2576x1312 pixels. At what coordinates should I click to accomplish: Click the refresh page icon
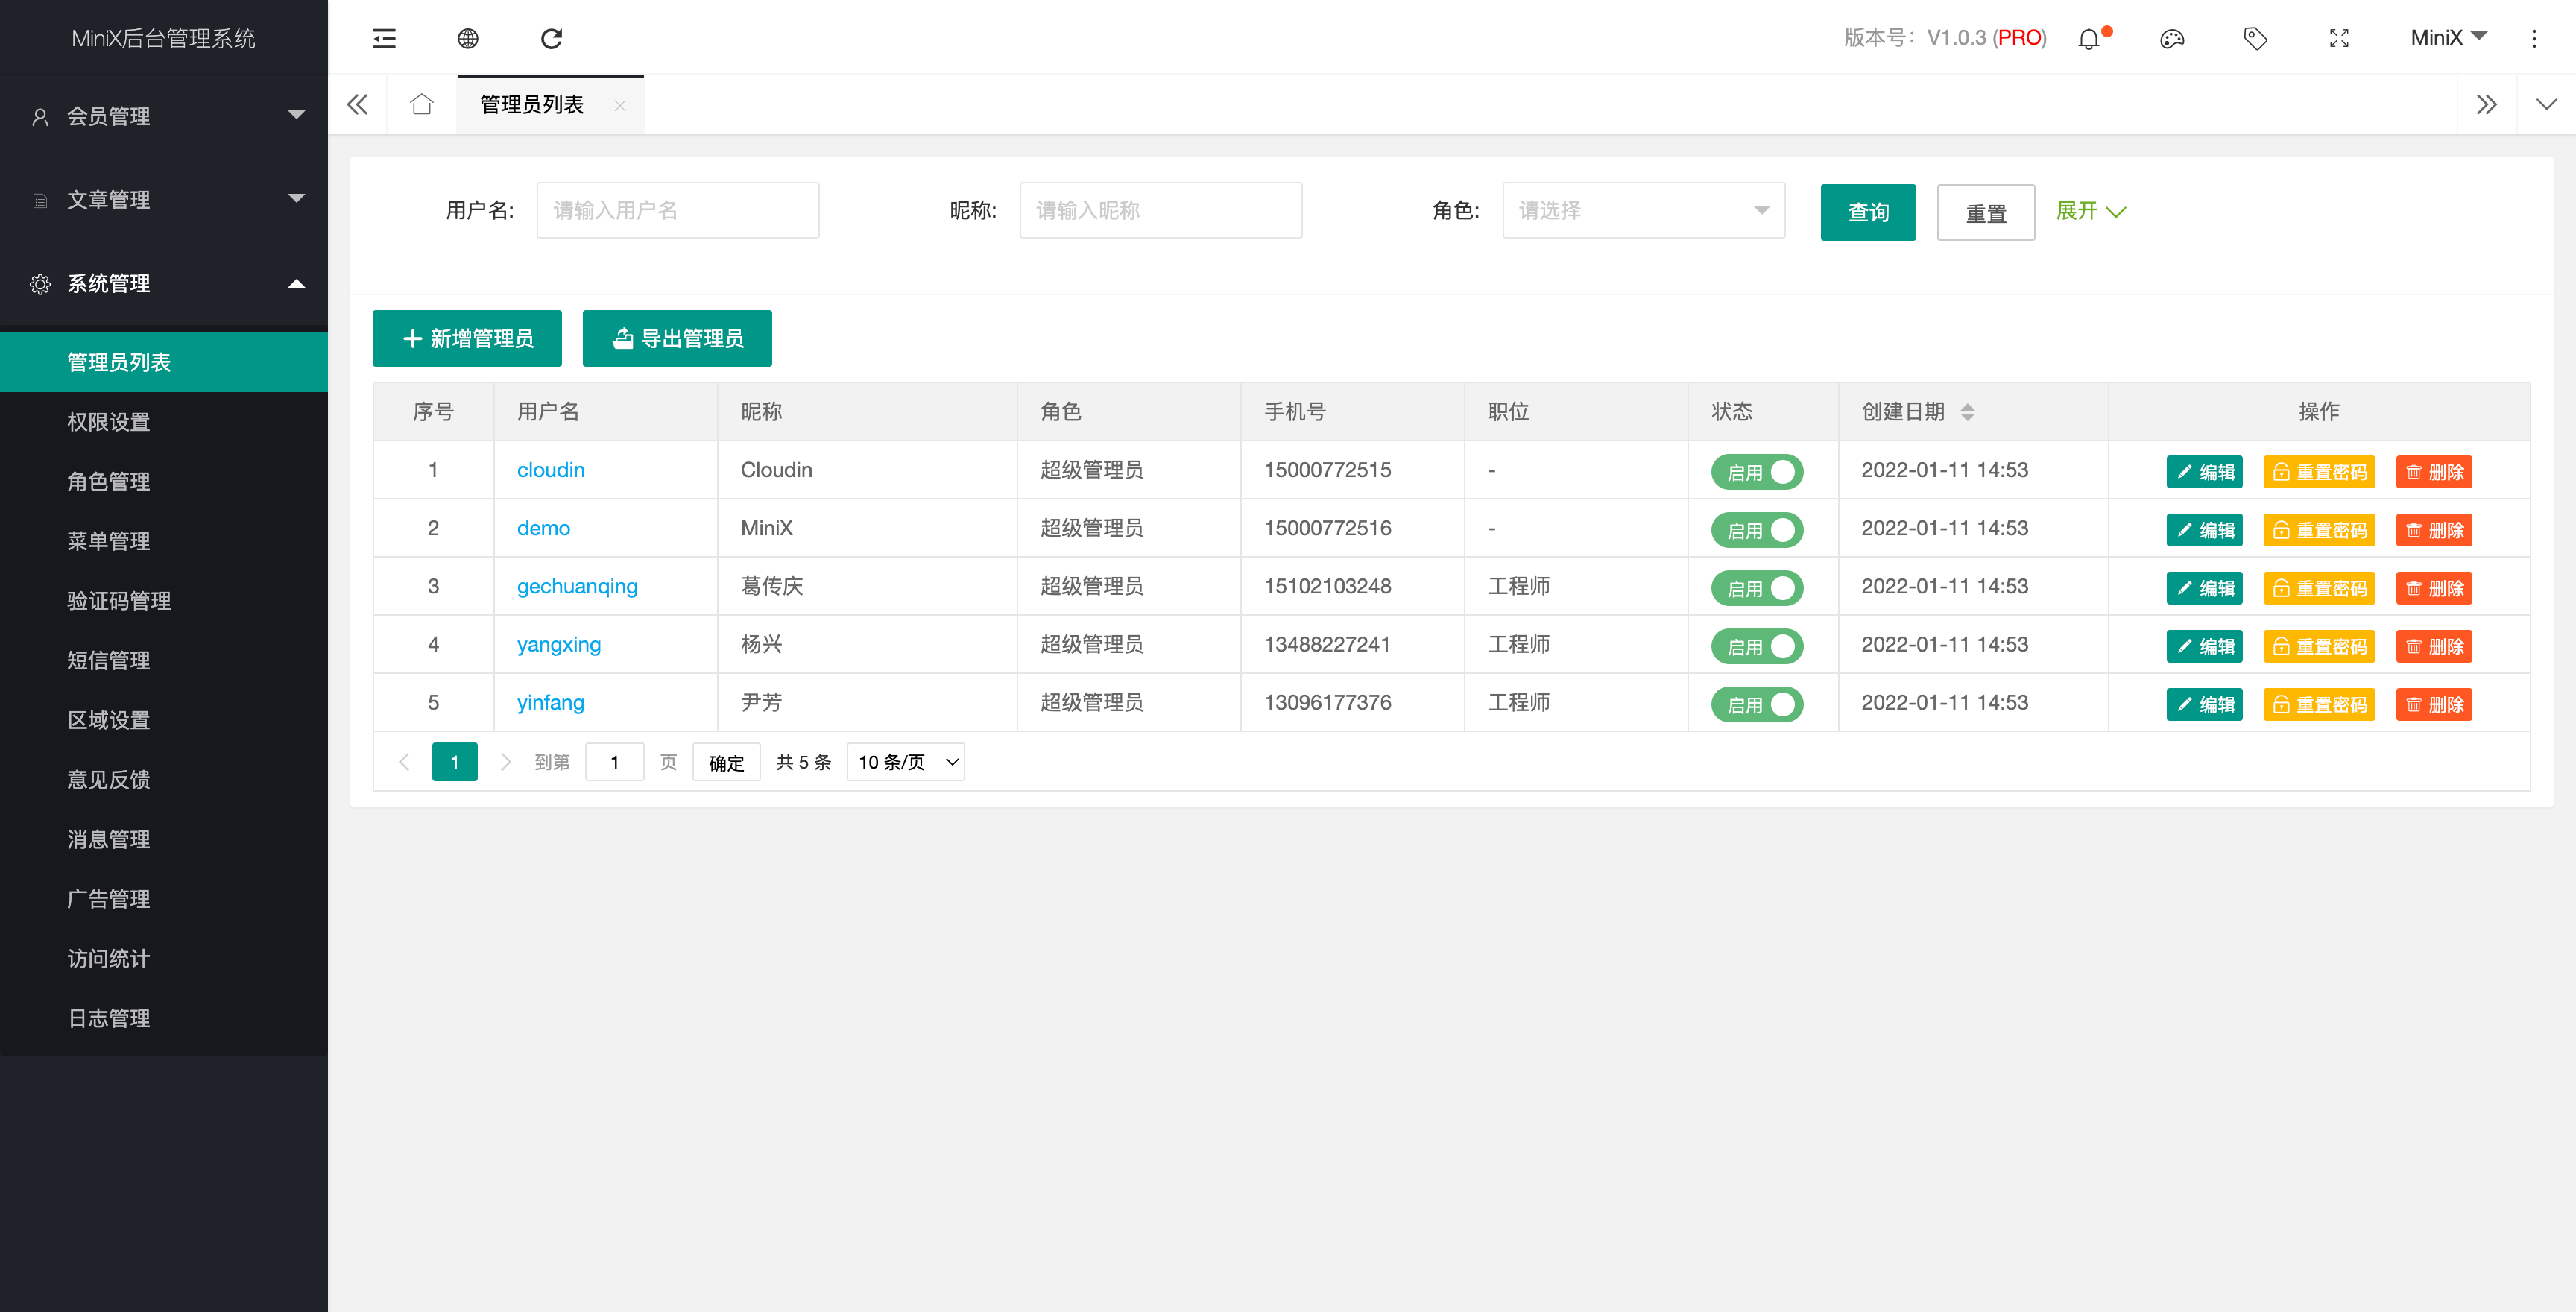[551, 38]
